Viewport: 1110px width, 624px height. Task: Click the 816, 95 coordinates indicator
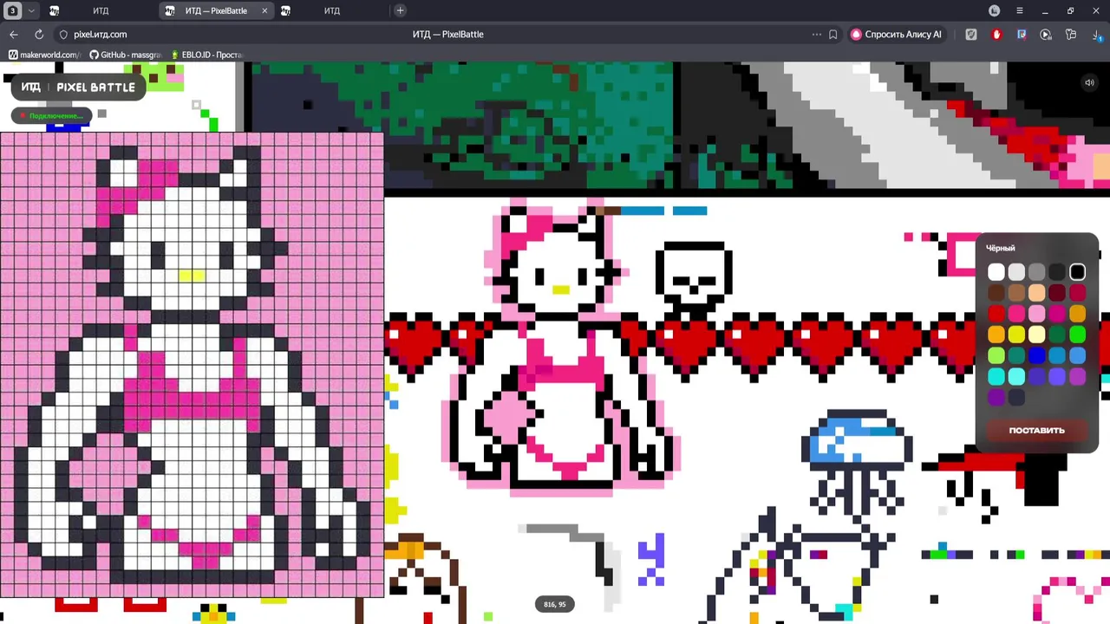tap(555, 604)
